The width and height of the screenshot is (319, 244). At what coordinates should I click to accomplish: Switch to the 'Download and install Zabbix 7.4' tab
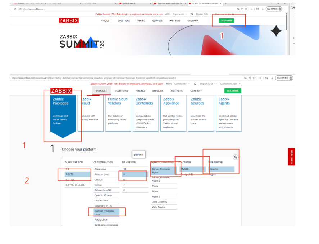pyautogui.click(x=170, y=3)
